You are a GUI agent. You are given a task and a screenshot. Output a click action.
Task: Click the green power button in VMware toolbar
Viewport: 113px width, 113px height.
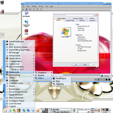[23, 9]
